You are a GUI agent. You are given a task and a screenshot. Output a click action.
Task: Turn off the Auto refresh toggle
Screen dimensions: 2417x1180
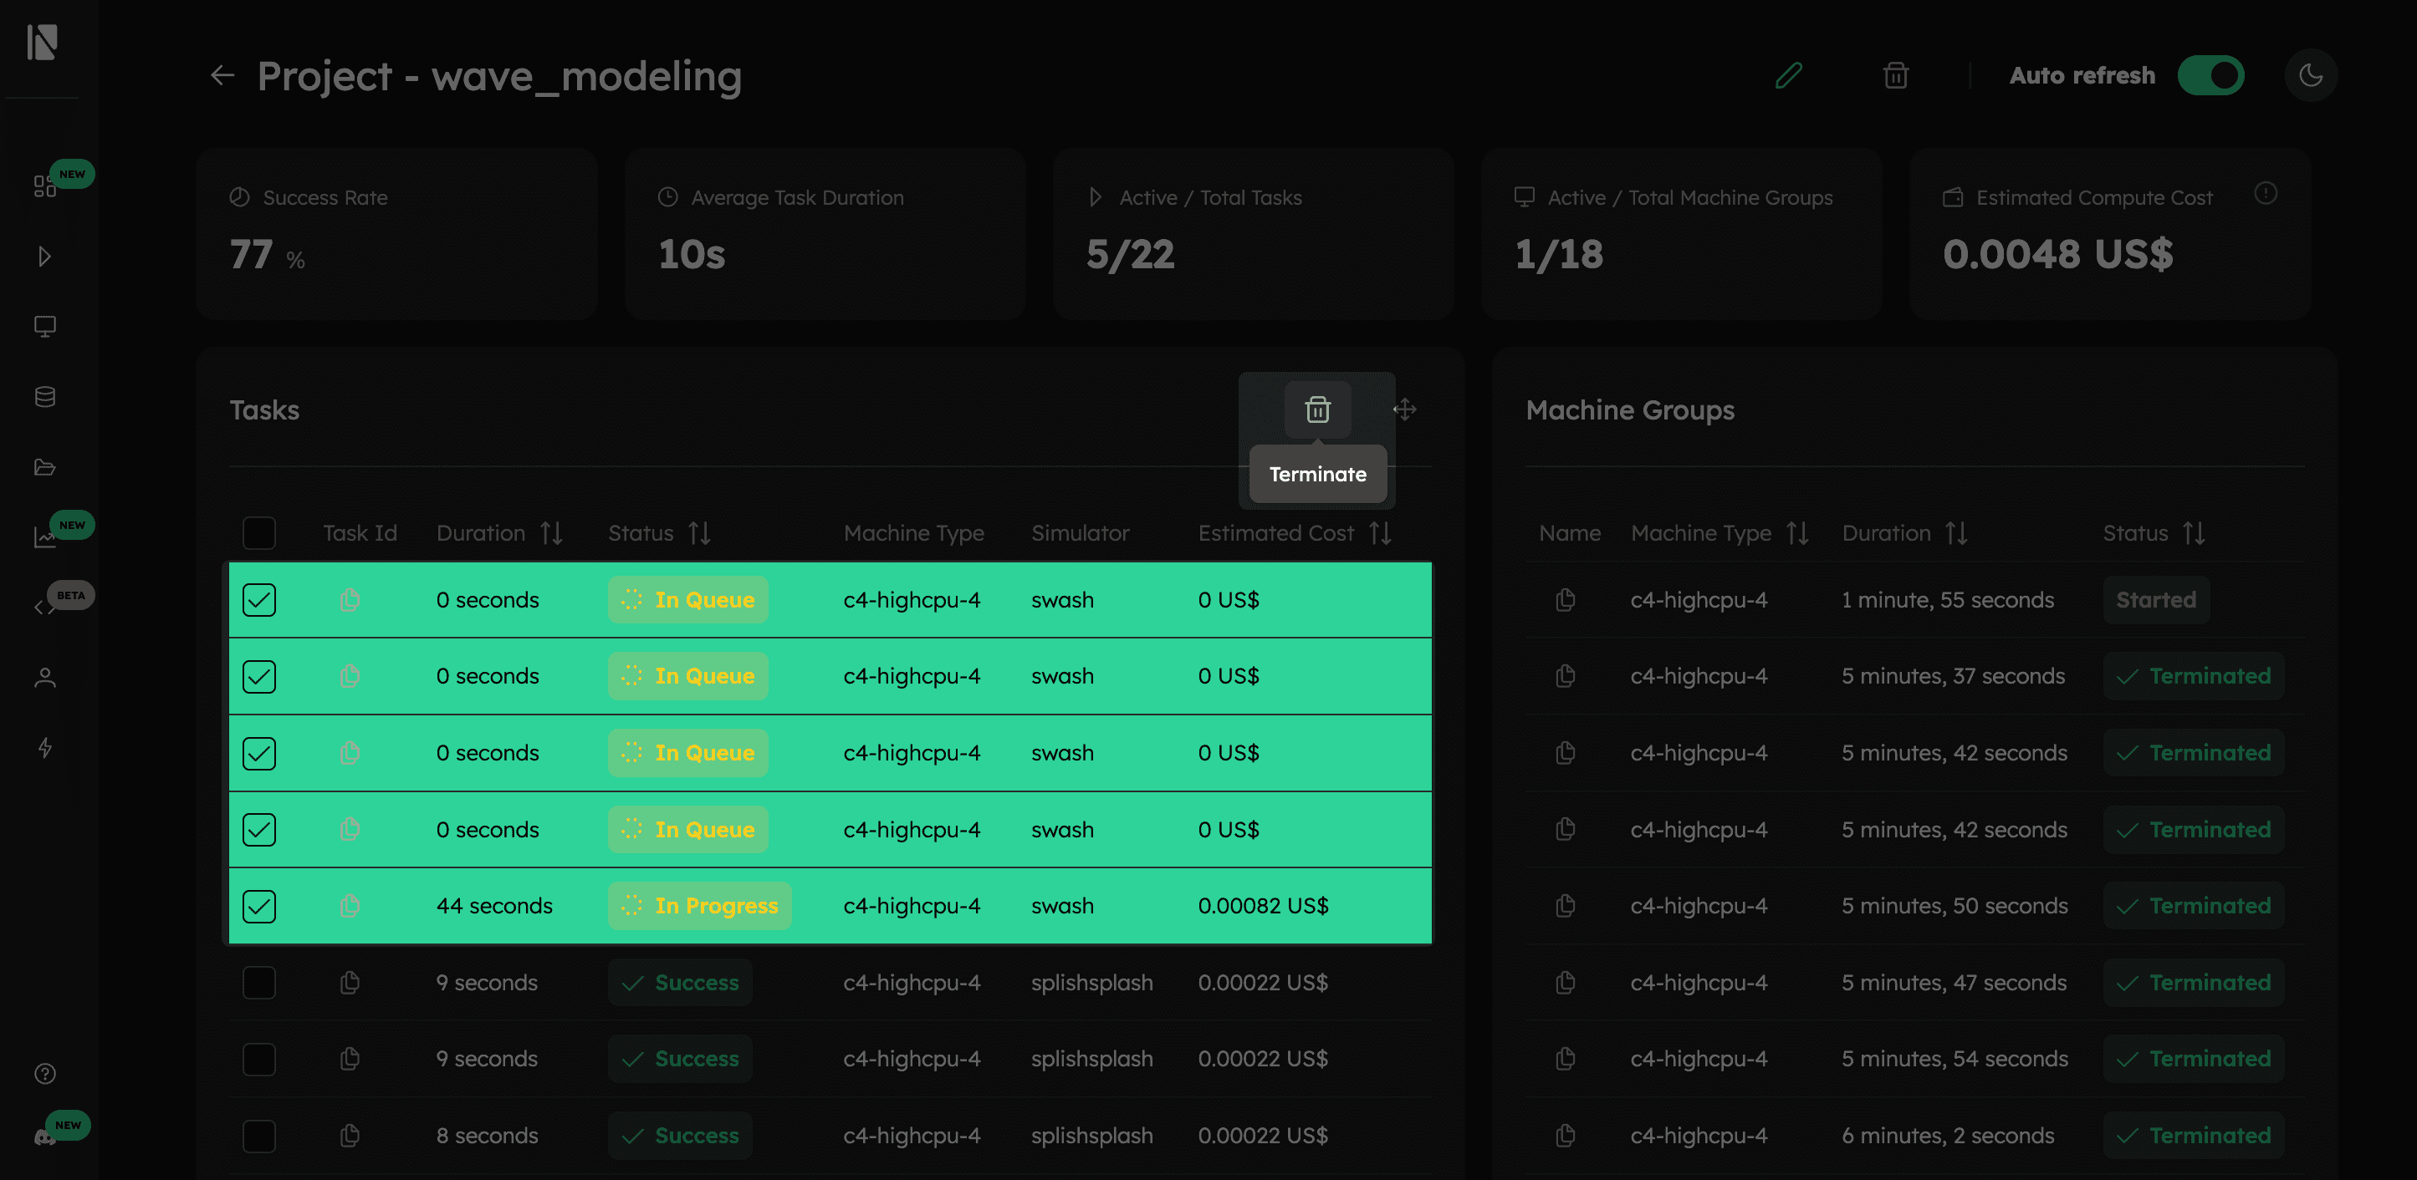pyautogui.click(x=2210, y=75)
